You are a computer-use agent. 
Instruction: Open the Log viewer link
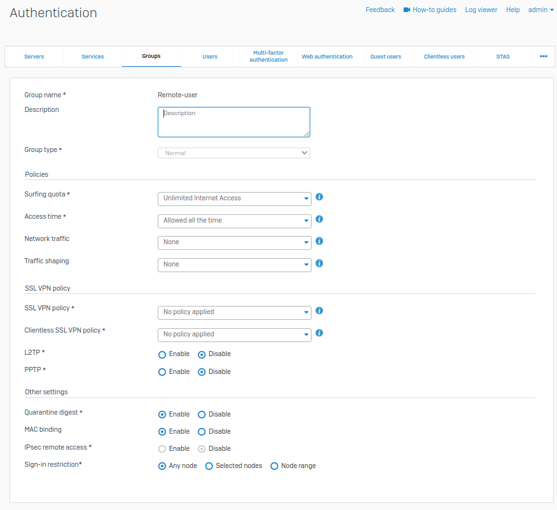[x=481, y=10]
